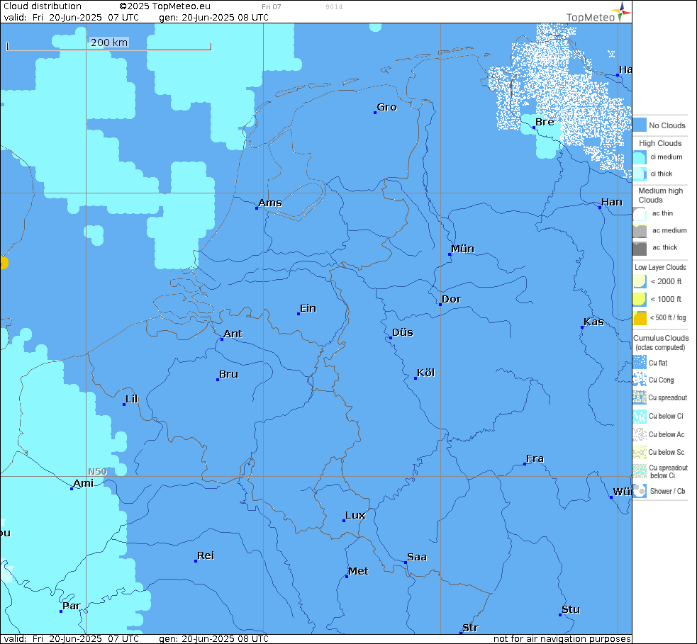Click the Dor city label
Screen dimensions: 697x644
click(451, 299)
